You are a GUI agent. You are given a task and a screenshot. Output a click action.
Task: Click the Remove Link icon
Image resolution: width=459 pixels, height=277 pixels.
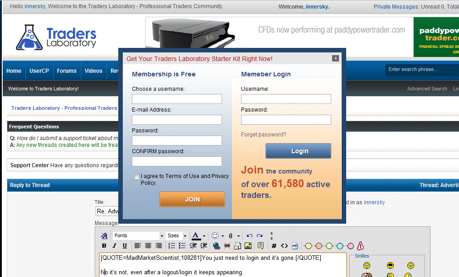[x=227, y=246]
